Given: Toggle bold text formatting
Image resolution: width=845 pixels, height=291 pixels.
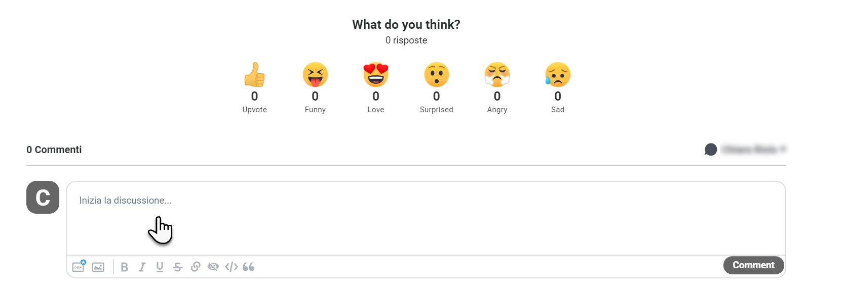Looking at the screenshot, I should pyautogui.click(x=125, y=267).
